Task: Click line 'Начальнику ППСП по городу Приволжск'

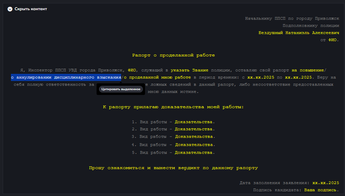Action: (x=292, y=19)
